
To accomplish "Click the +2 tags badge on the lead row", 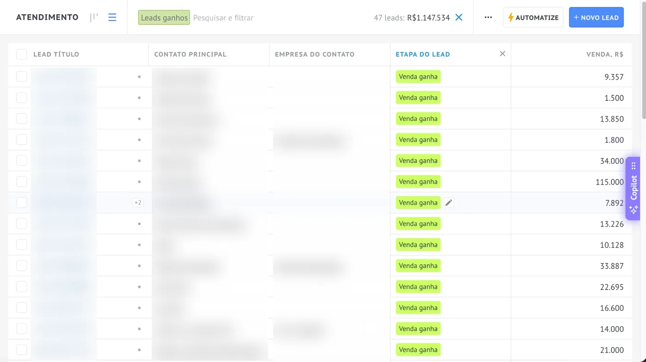I will [x=138, y=203].
